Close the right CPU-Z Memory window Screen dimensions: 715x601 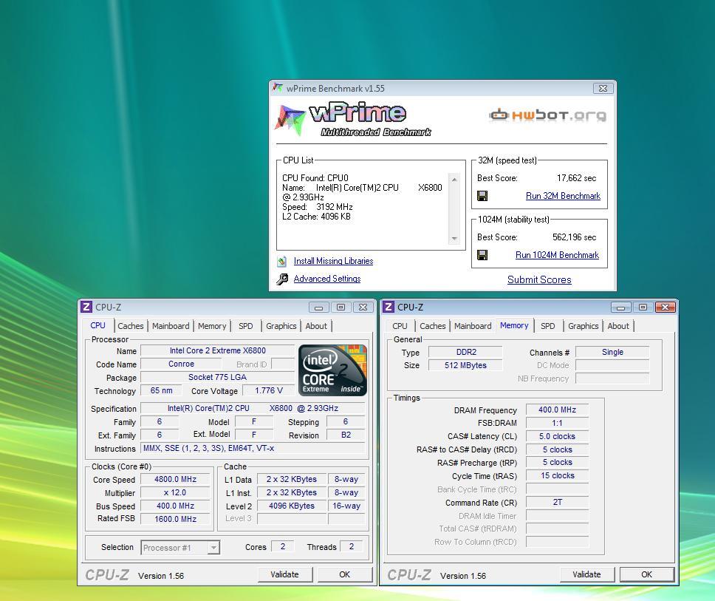(x=666, y=308)
